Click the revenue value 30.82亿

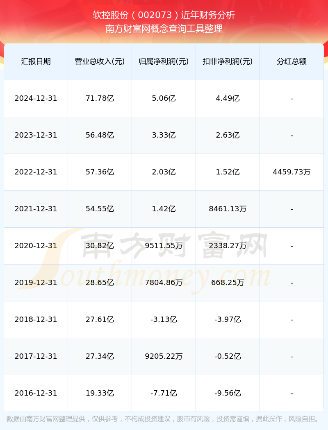coord(100,246)
